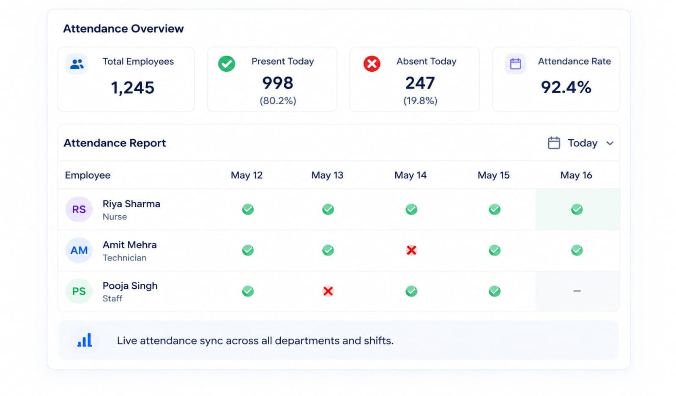Toggle Amit Mehra's May 14 absent mark

tap(411, 250)
